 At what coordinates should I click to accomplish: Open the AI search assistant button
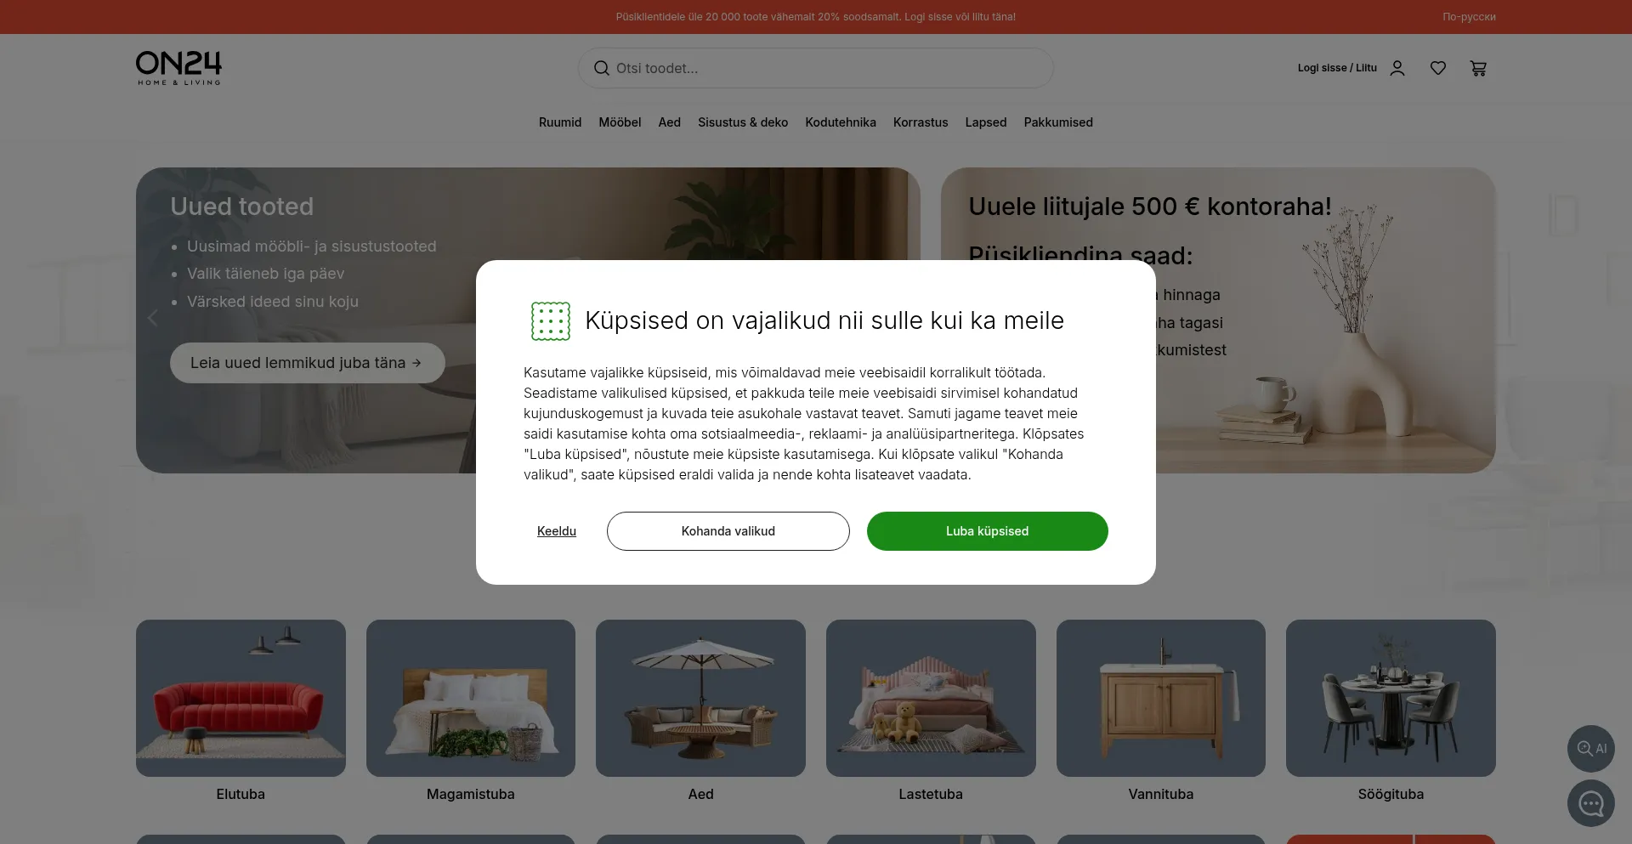point(1591,749)
